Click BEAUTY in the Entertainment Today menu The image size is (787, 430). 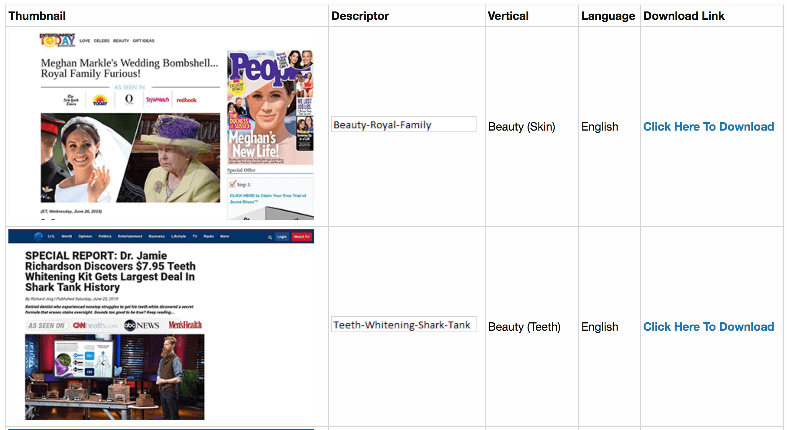tap(121, 40)
